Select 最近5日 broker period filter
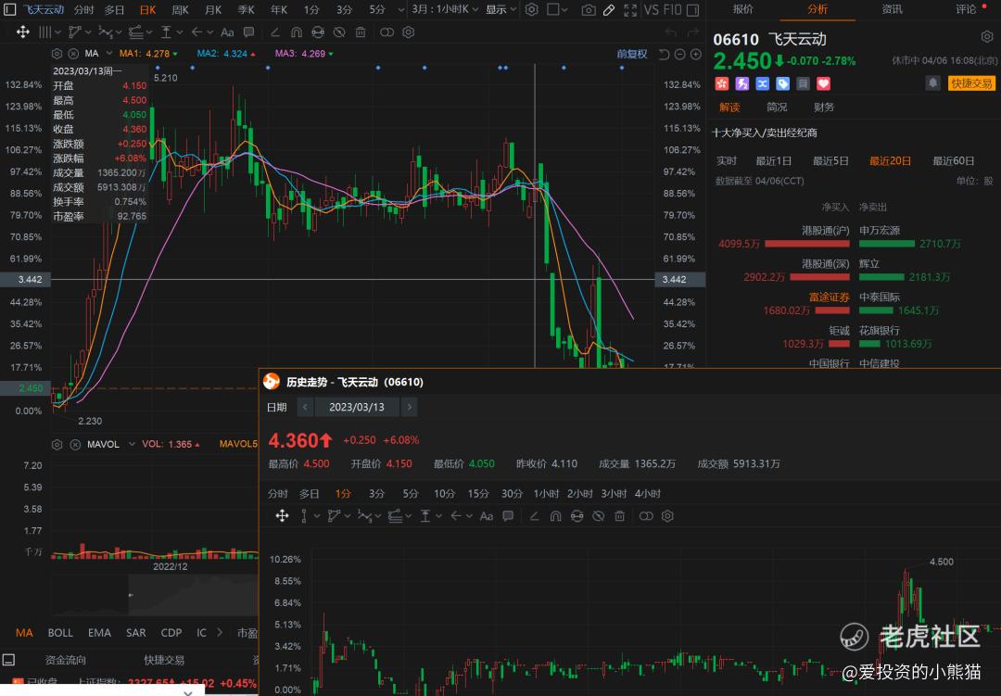This screenshot has width=1001, height=696. pos(830,161)
